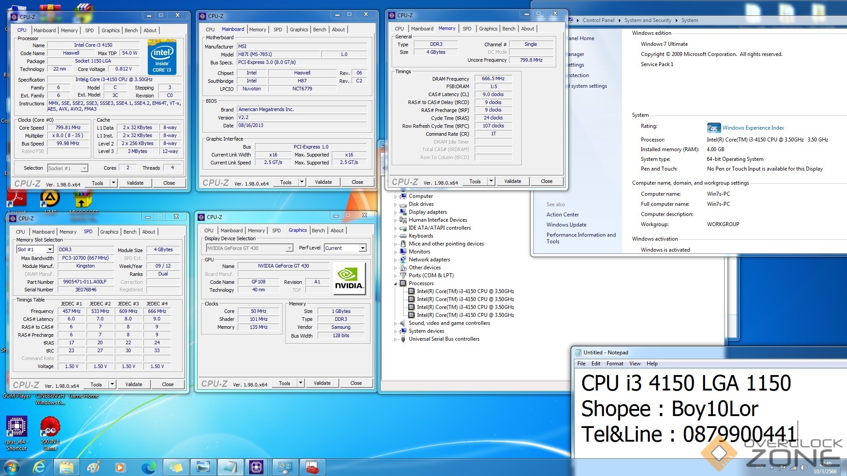Click the CPU-Z taskbar icon
The height and width of the screenshot is (476, 847).
[x=256, y=467]
